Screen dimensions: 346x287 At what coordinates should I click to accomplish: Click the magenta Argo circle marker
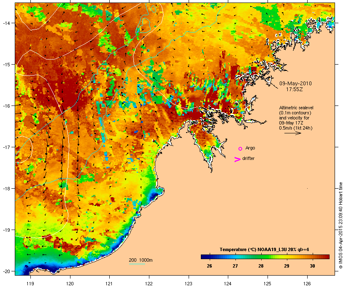[x=241, y=149]
